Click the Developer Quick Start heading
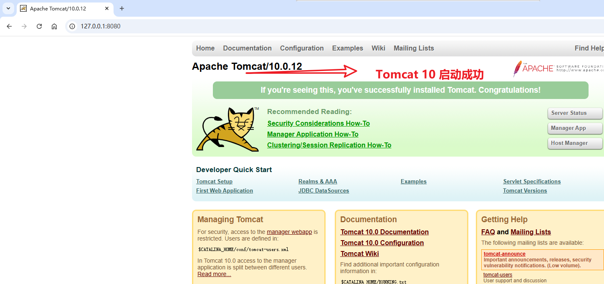The height and width of the screenshot is (284, 604). coord(234,170)
